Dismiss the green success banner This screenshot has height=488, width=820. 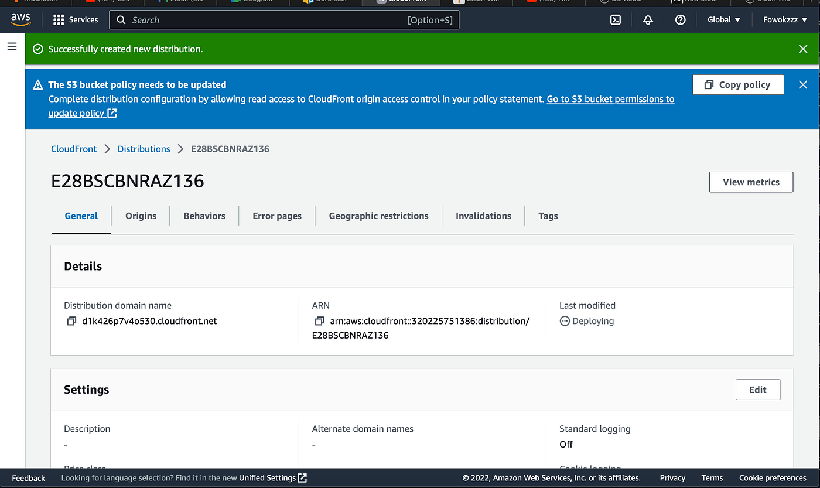pyautogui.click(x=803, y=49)
